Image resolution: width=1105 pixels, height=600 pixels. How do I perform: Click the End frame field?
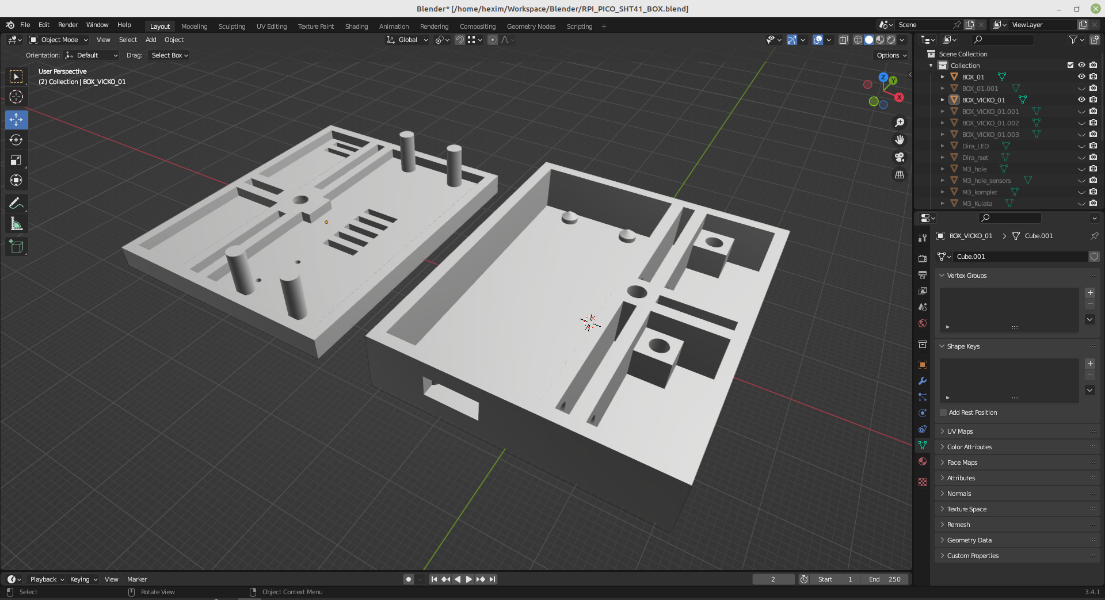[885, 579]
